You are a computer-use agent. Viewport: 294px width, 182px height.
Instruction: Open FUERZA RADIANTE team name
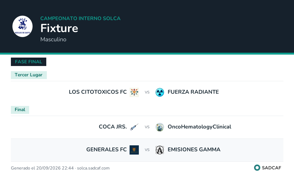193,92
